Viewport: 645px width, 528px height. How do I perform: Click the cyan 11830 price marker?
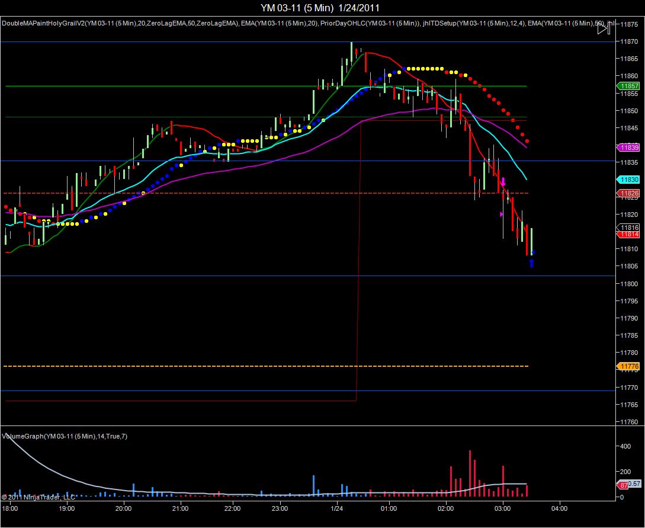point(628,180)
